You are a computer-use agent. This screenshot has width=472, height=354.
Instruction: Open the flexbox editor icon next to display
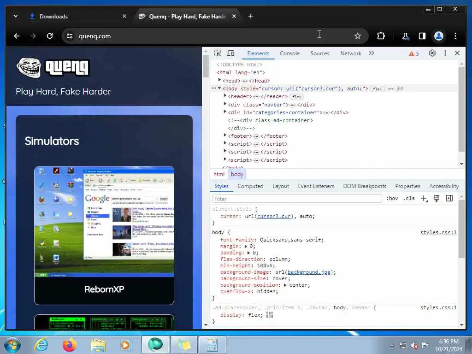pyautogui.click(x=270, y=315)
